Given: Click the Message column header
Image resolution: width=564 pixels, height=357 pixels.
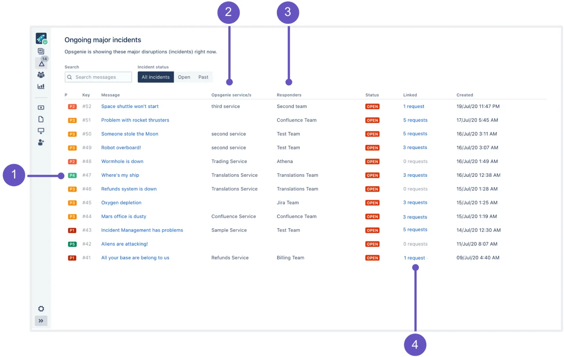Looking at the screenshot, I should [110, 95].
